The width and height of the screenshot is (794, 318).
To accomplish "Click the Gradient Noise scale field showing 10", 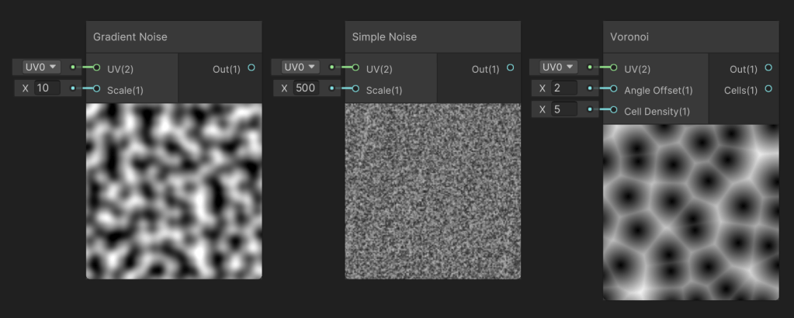I will pos(47,88).
